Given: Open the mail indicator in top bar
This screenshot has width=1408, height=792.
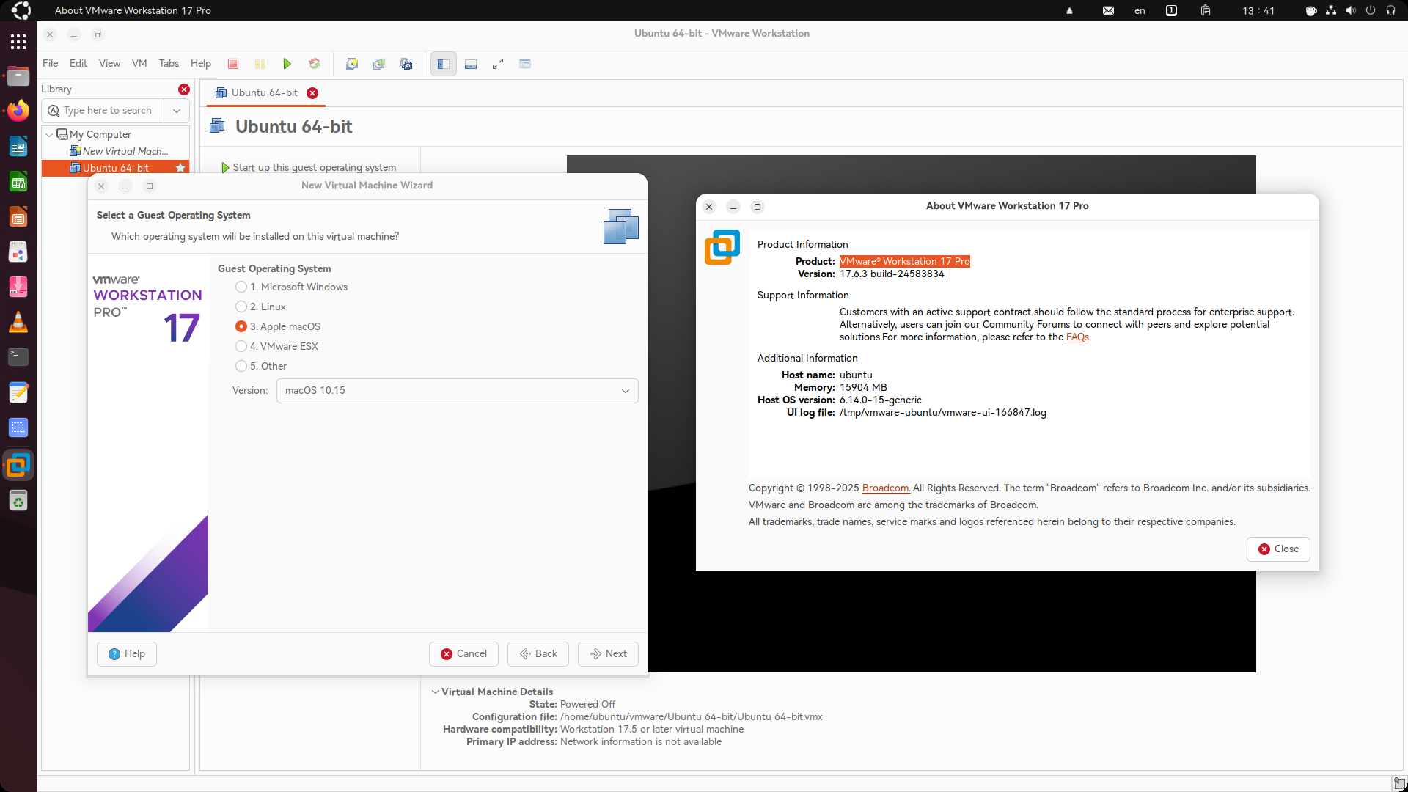Looking at the screenshot, I should 1109,10.
